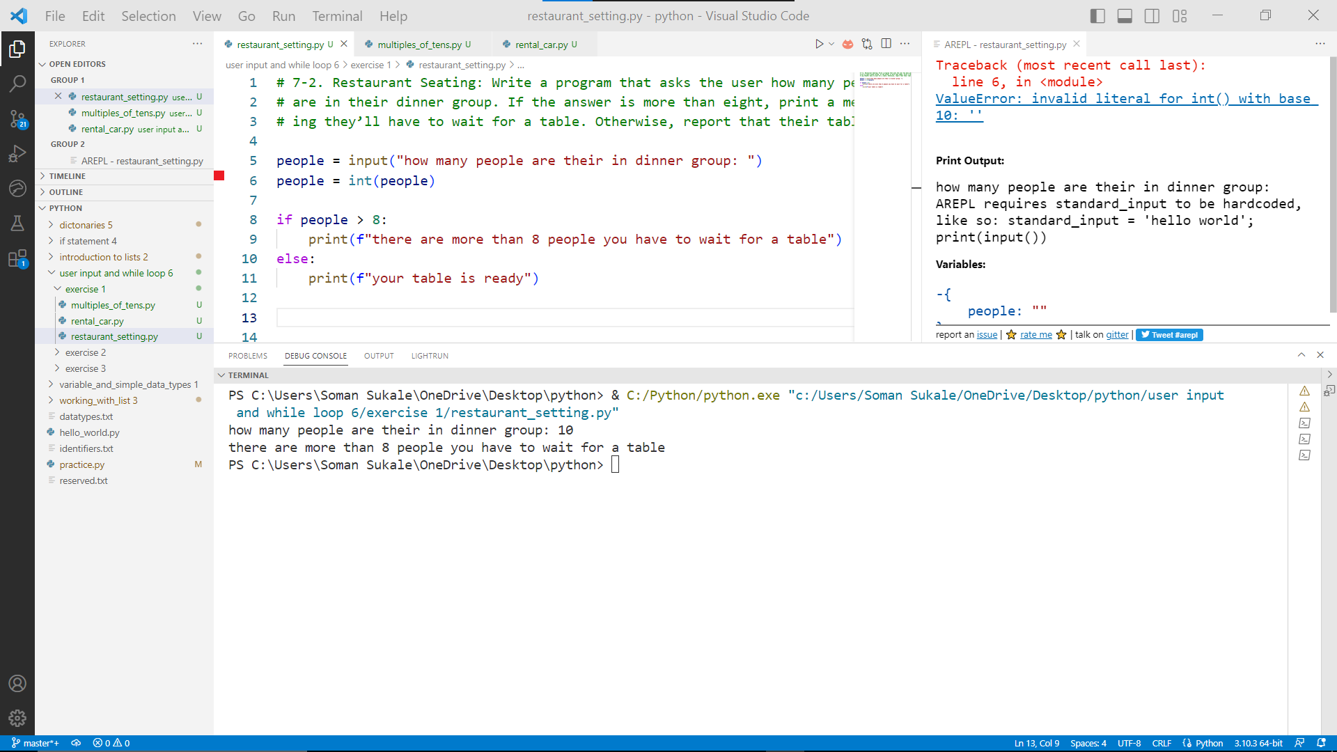The height and width of the screenshot is (752, 1337).
Task: Select the Split Editor icon
Action: (x=886, y=43)
